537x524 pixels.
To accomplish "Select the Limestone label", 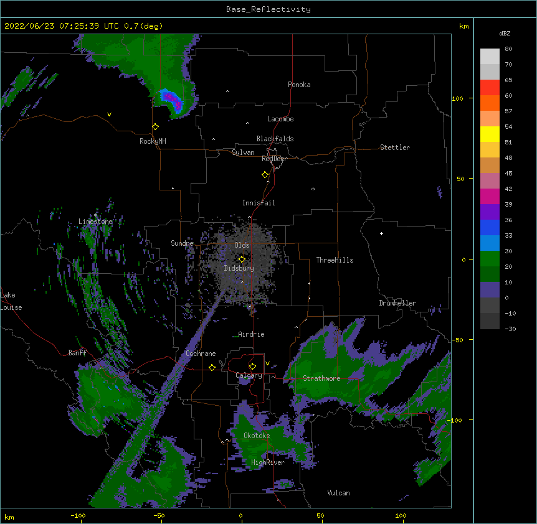I will point(95,222).
